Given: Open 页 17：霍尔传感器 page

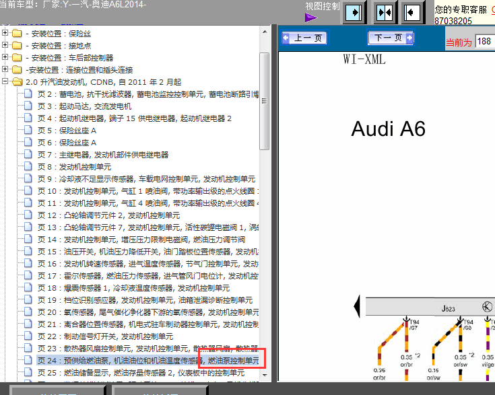Looking at the screenshot, I should pyautogui.click(x=148, y=276).
